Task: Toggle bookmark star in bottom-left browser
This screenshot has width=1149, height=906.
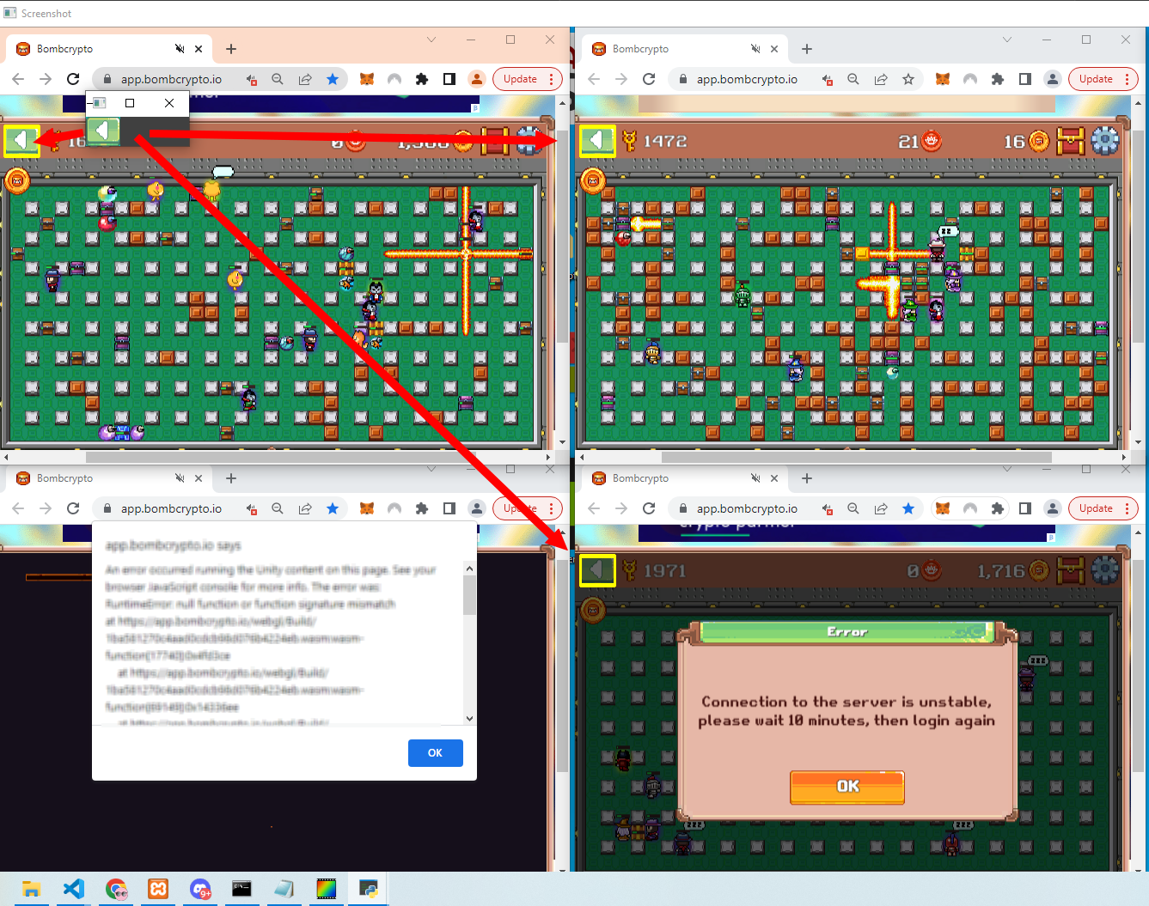Action: (333, 508)
